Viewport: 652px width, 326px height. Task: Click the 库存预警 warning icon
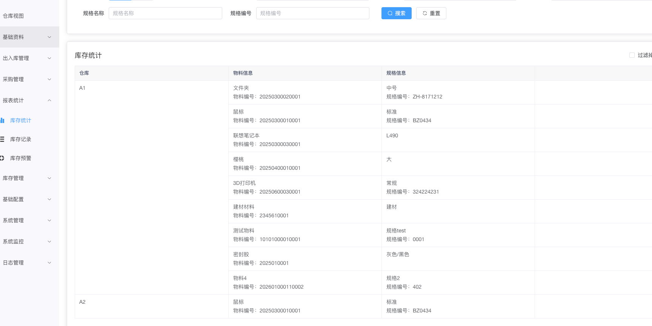point(2,158)
